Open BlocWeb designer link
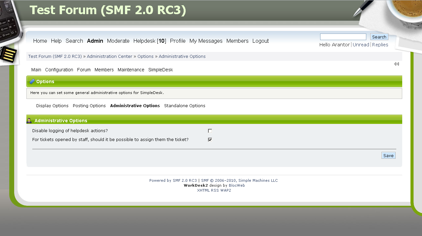The width and height of the screenshot is (422, 236). pyautogui.click(x=237, y=185)
